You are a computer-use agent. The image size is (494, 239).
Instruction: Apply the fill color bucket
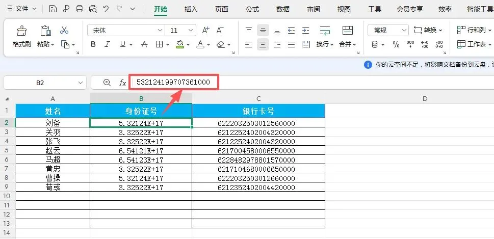180,44
